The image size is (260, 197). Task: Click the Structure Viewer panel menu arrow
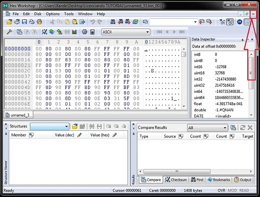point(6,128)
